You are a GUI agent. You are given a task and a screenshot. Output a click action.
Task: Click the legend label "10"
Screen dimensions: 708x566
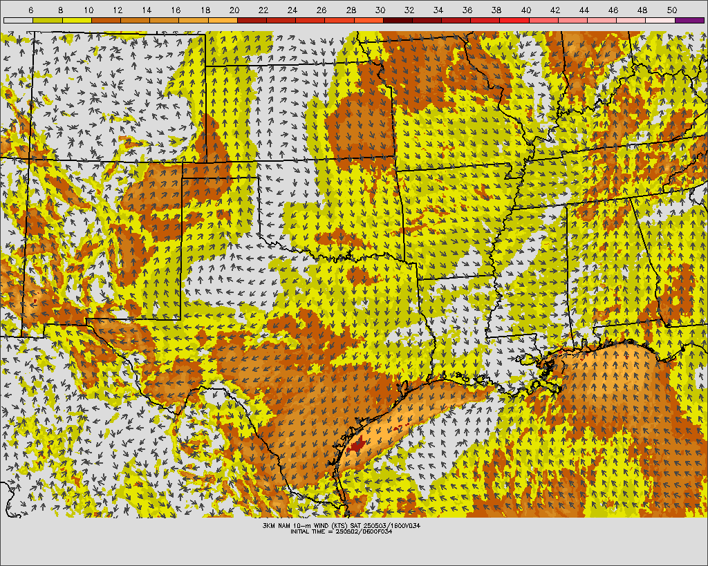pyautogui.click(x=88, y=10)
